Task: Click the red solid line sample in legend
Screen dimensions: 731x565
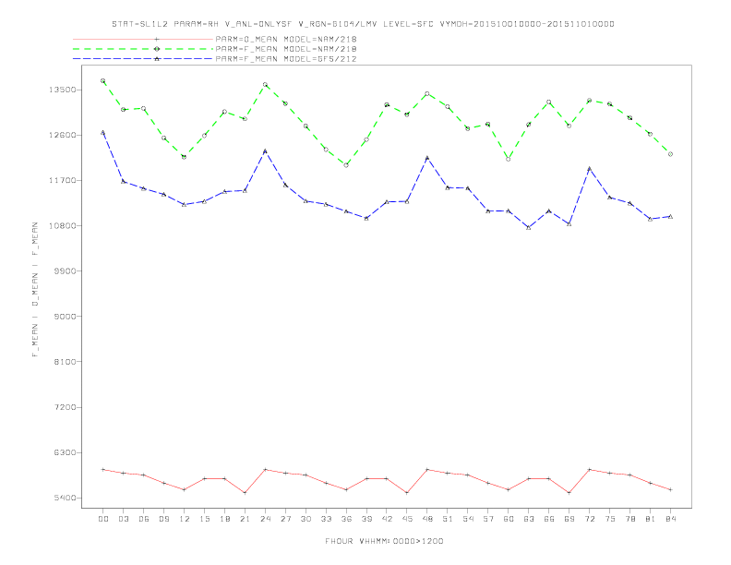Action: coord(143,39)
